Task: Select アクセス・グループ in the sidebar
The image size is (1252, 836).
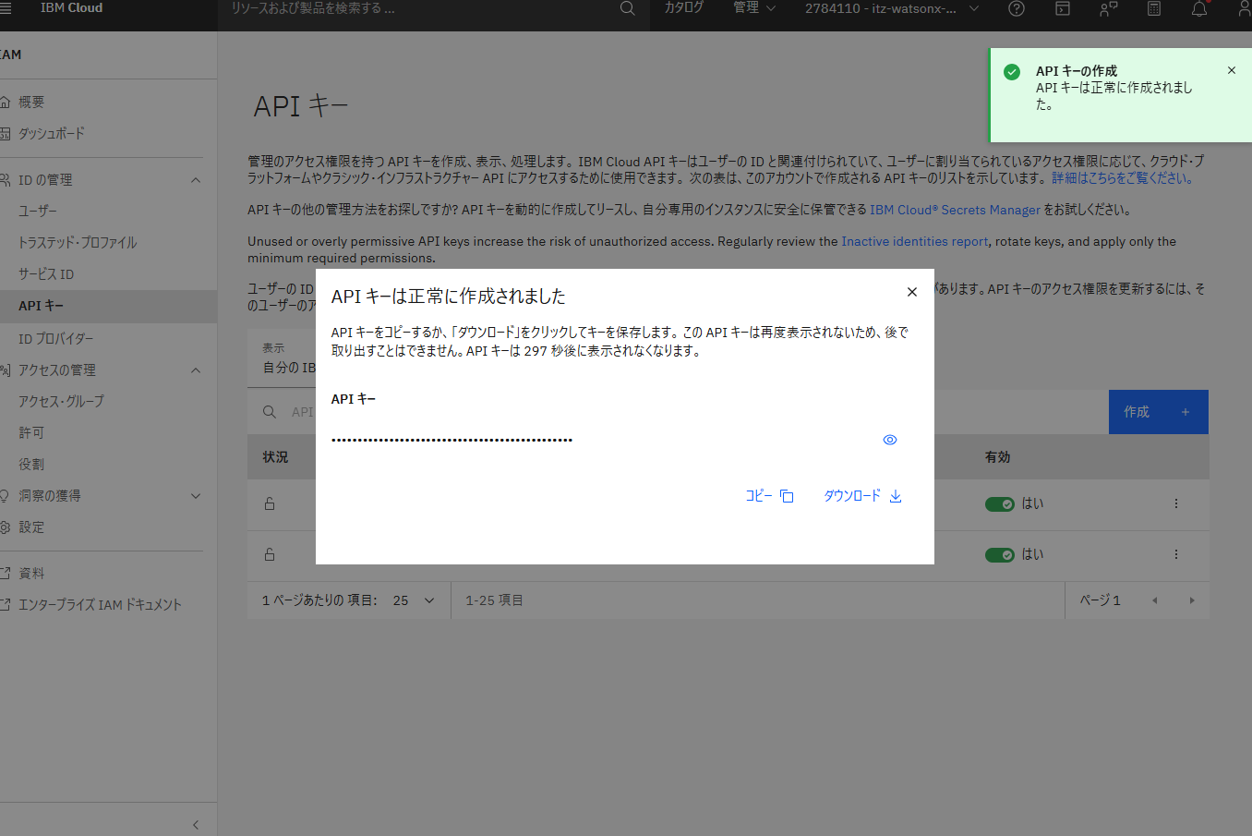Action: point(61,402)
